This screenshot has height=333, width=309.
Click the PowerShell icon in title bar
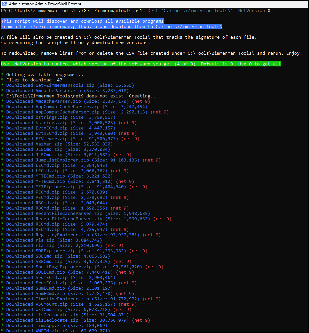coord(4,4)
